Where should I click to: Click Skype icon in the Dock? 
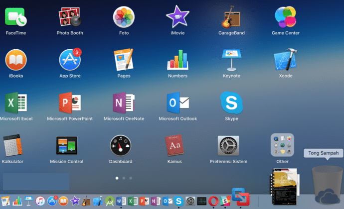(x=179, y=201)
